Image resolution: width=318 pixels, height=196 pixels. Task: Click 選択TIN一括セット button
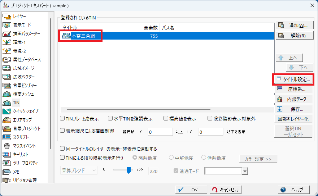coord(293,131)
